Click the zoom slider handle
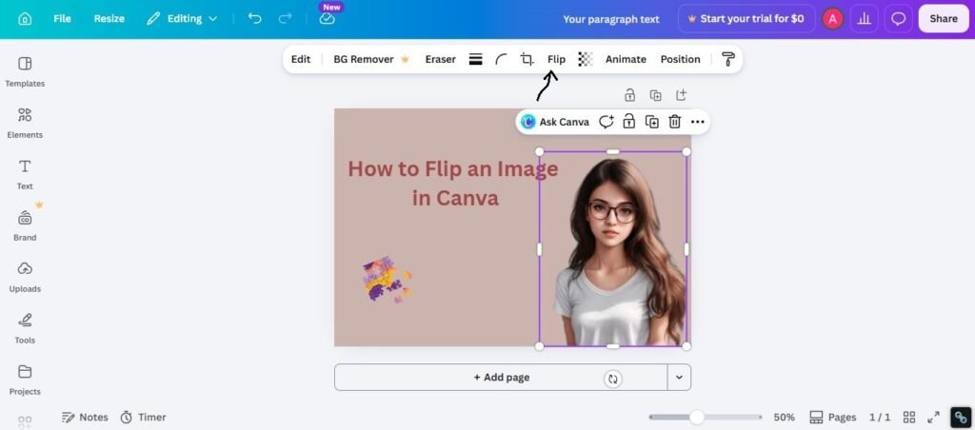975x430 pixels. 697,417
